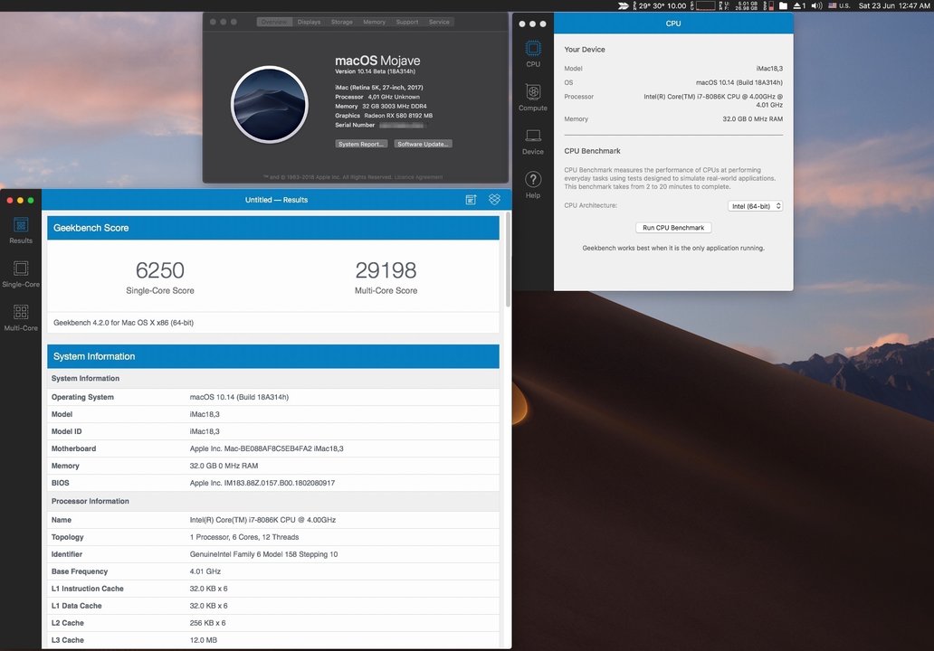The image size is (934, 651).
Task: Click the results window vertical scrollbar
Action: coord(508,260)
